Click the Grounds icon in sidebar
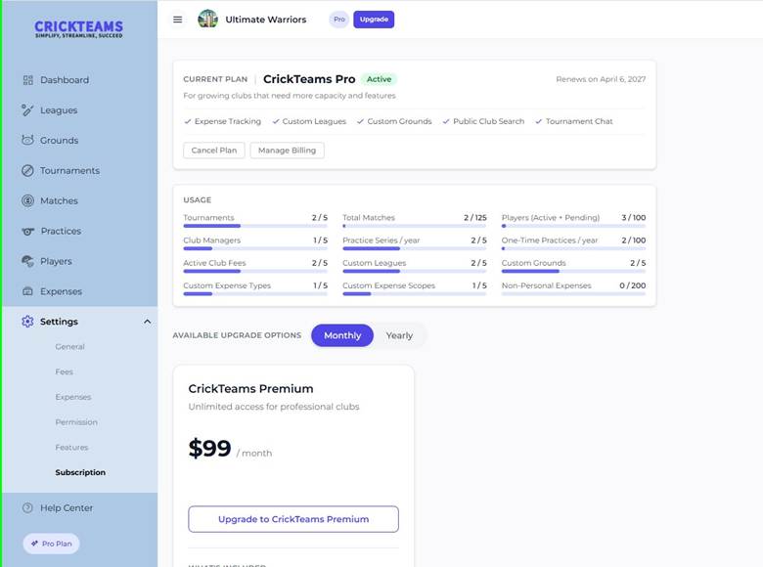 pyautogui.click(x=27, y=140)
